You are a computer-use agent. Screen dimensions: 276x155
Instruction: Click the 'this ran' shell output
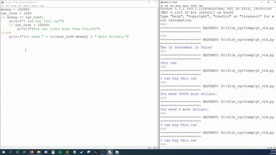(x=168, y=63)
